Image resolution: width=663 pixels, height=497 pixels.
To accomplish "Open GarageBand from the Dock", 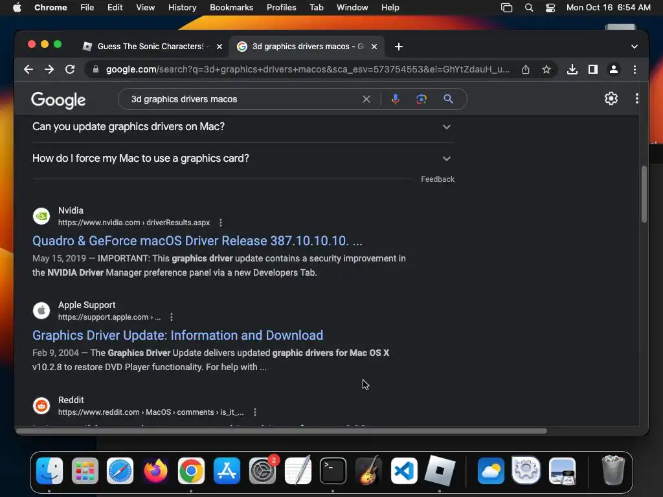I will click(x=368, y=470).
